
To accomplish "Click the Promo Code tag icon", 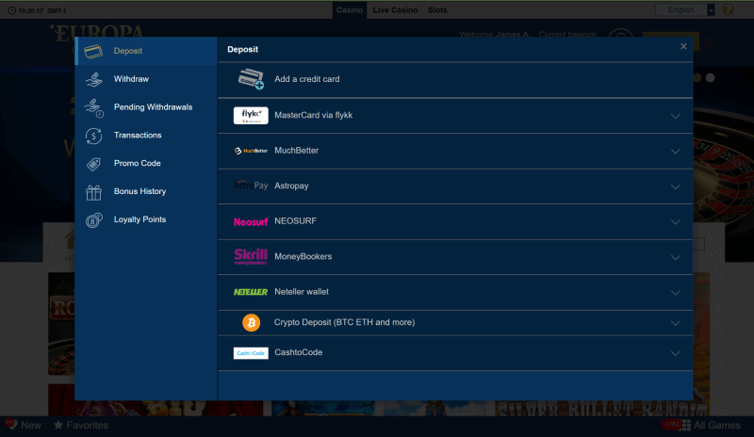I will [93, 165].
